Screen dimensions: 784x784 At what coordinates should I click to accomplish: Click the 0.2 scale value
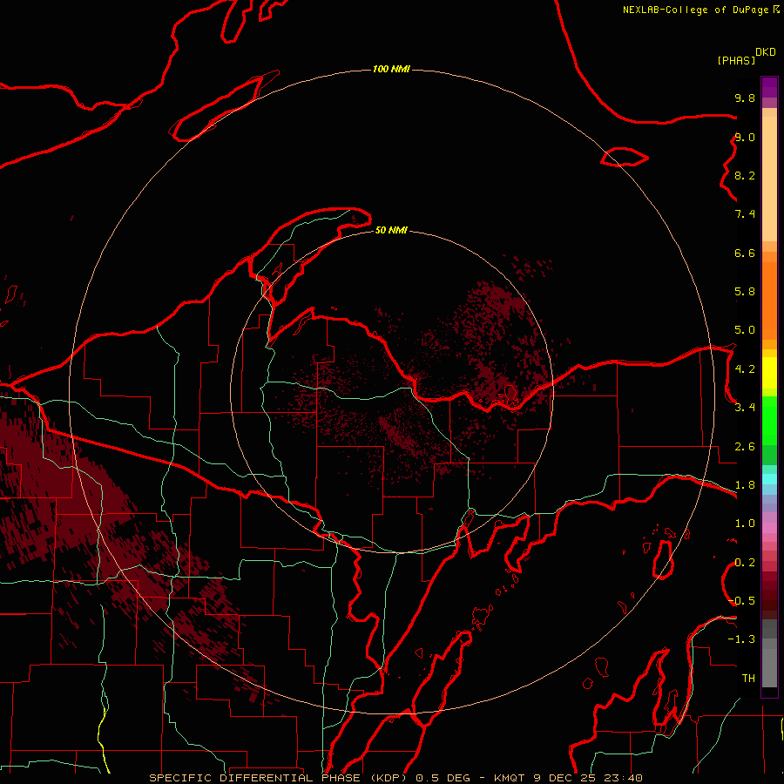pyautogui.click(x=745, y=563)
